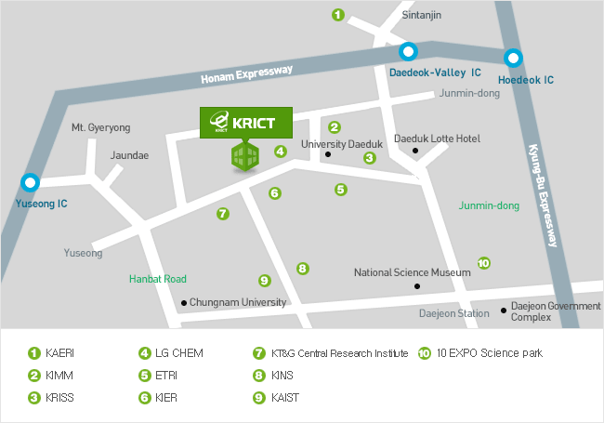This screenshot has height=423, width=604.
Task: Click the Daejeon Station label
Action: pyautogui.click(x=454, y=313)
